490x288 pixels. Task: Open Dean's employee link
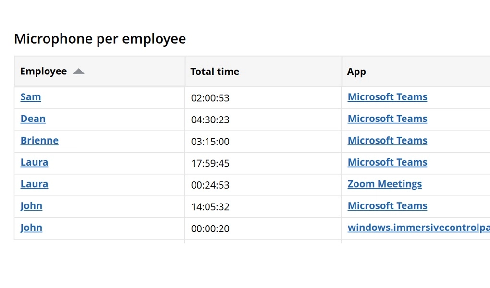33,119
